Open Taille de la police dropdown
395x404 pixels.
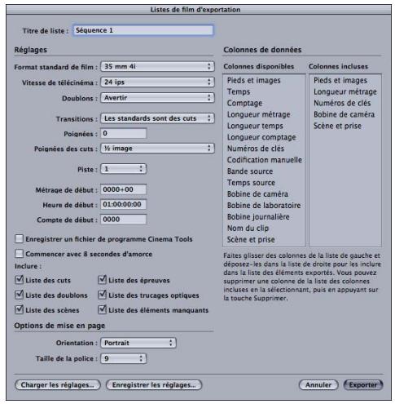pos(124,358)
